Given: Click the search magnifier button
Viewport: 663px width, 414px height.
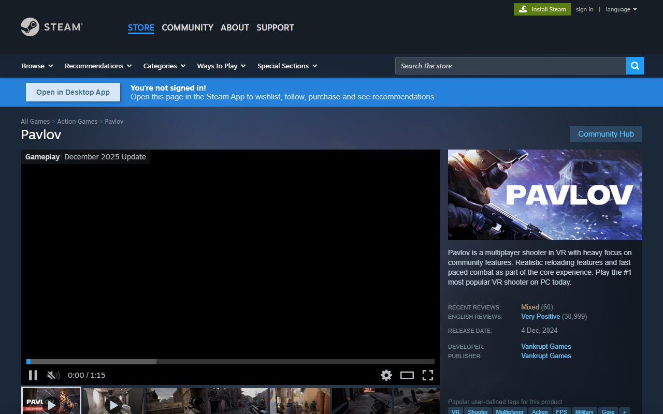Looking at the screenshot, I should click(635, 66).
